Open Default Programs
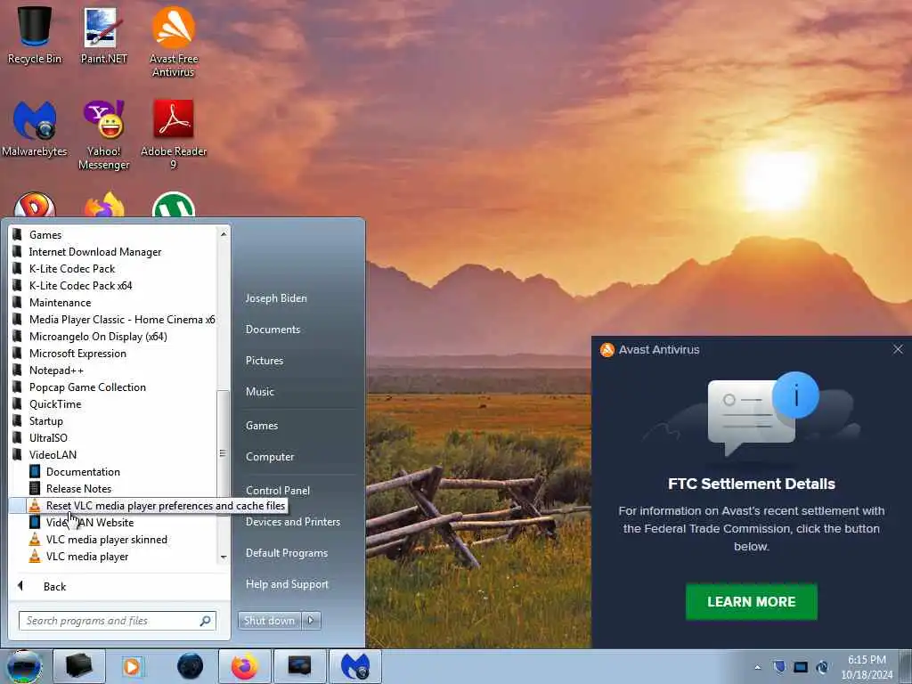The image size is (912, 684). coord(286,553)
